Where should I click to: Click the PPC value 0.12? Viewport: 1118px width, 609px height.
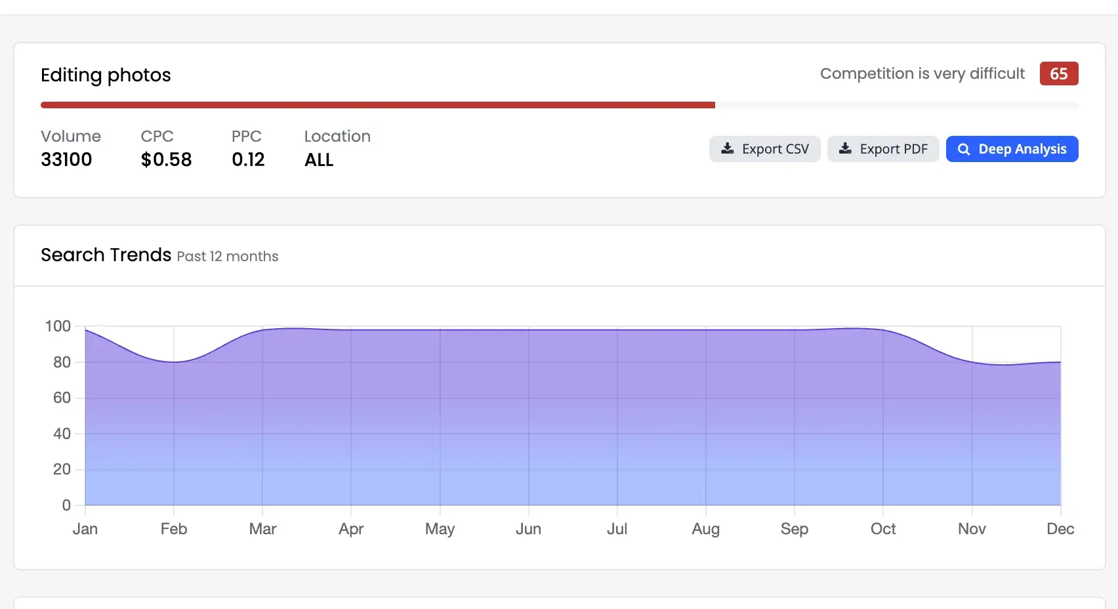[248, 159]
